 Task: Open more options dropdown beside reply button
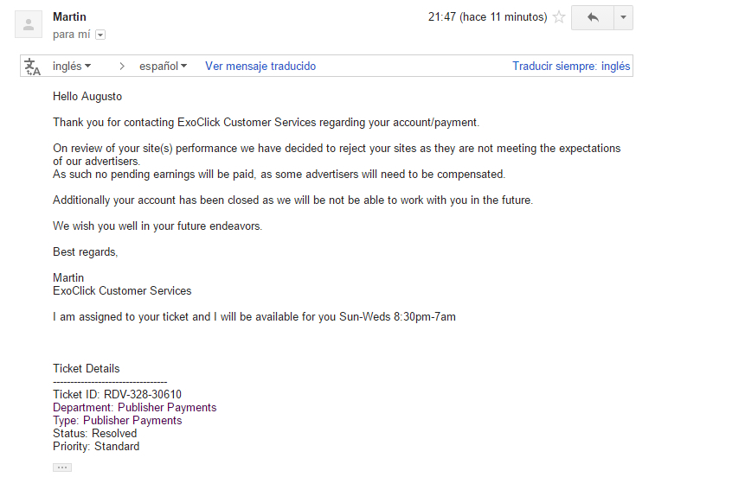click(x=623, y=17)
